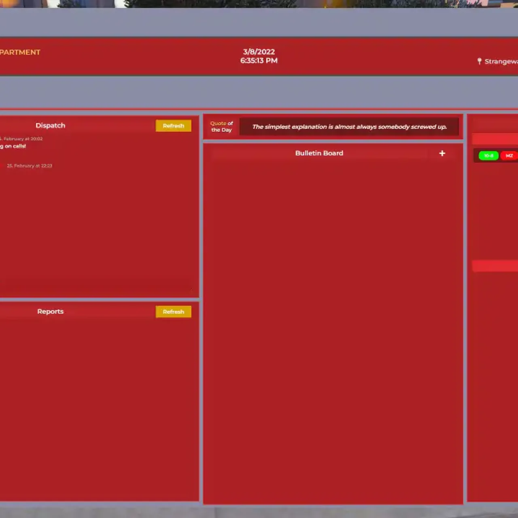Open the dispatch message ending in 'on calls!'
The width and height of the screenshot is (518, 518).
click(x=13, y=146)
